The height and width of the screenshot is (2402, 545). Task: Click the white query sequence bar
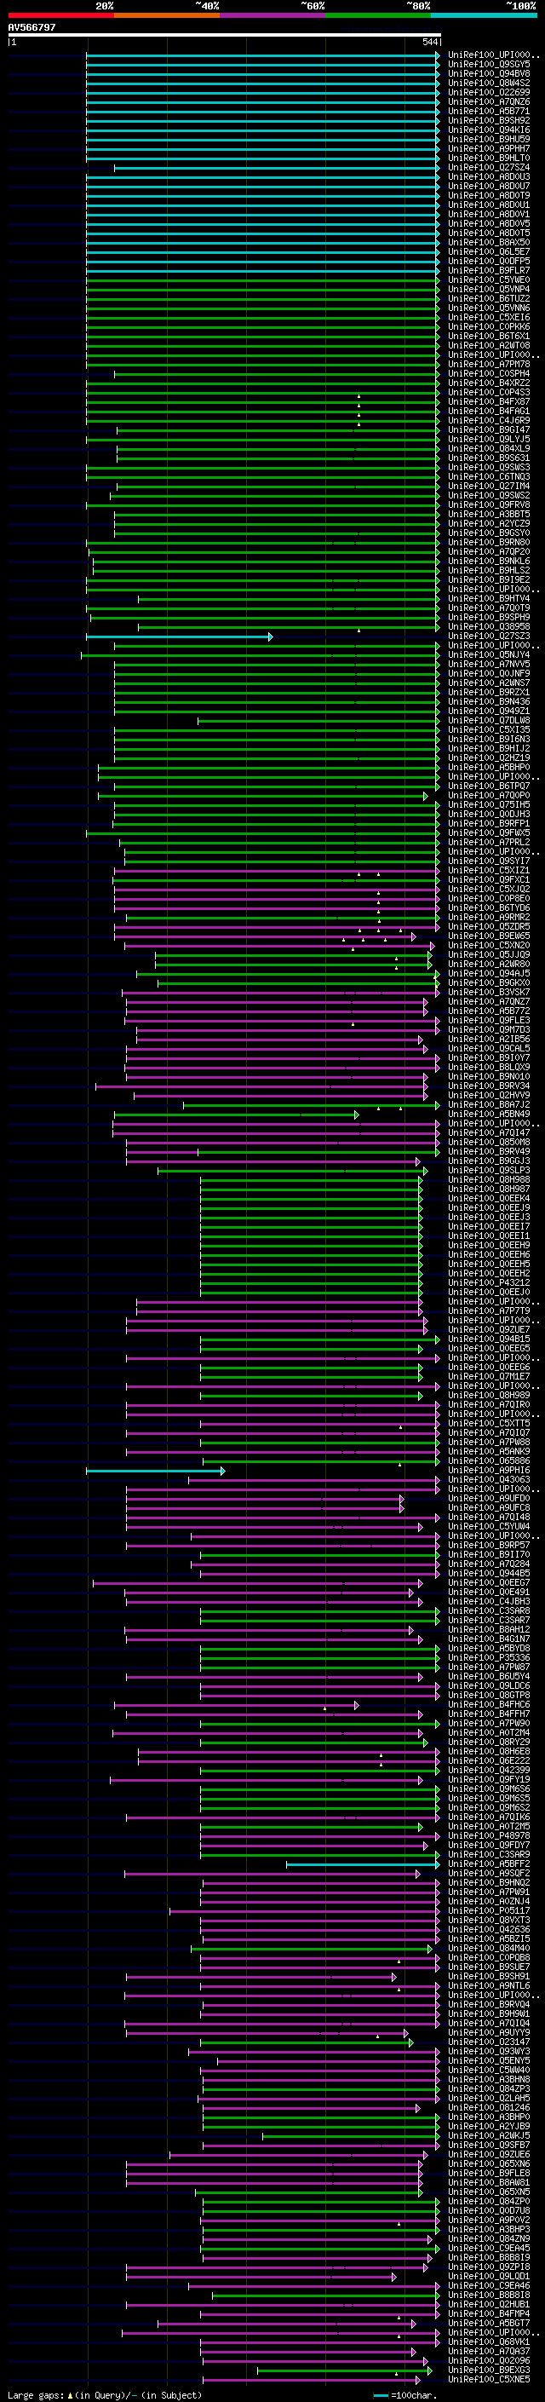[x=224, y=34]
